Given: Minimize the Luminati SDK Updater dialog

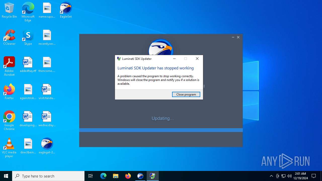Looking at the screenshot, I should [x=174, y=59].
